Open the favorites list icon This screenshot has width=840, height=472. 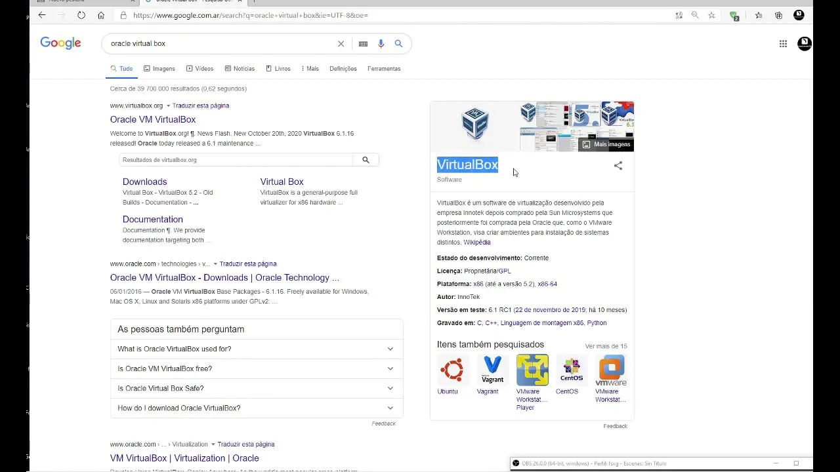759,15
